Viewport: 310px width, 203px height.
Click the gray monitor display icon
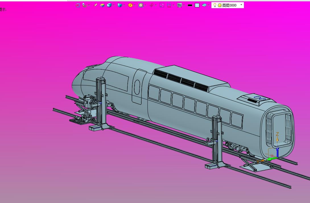[x=179, y=5]
